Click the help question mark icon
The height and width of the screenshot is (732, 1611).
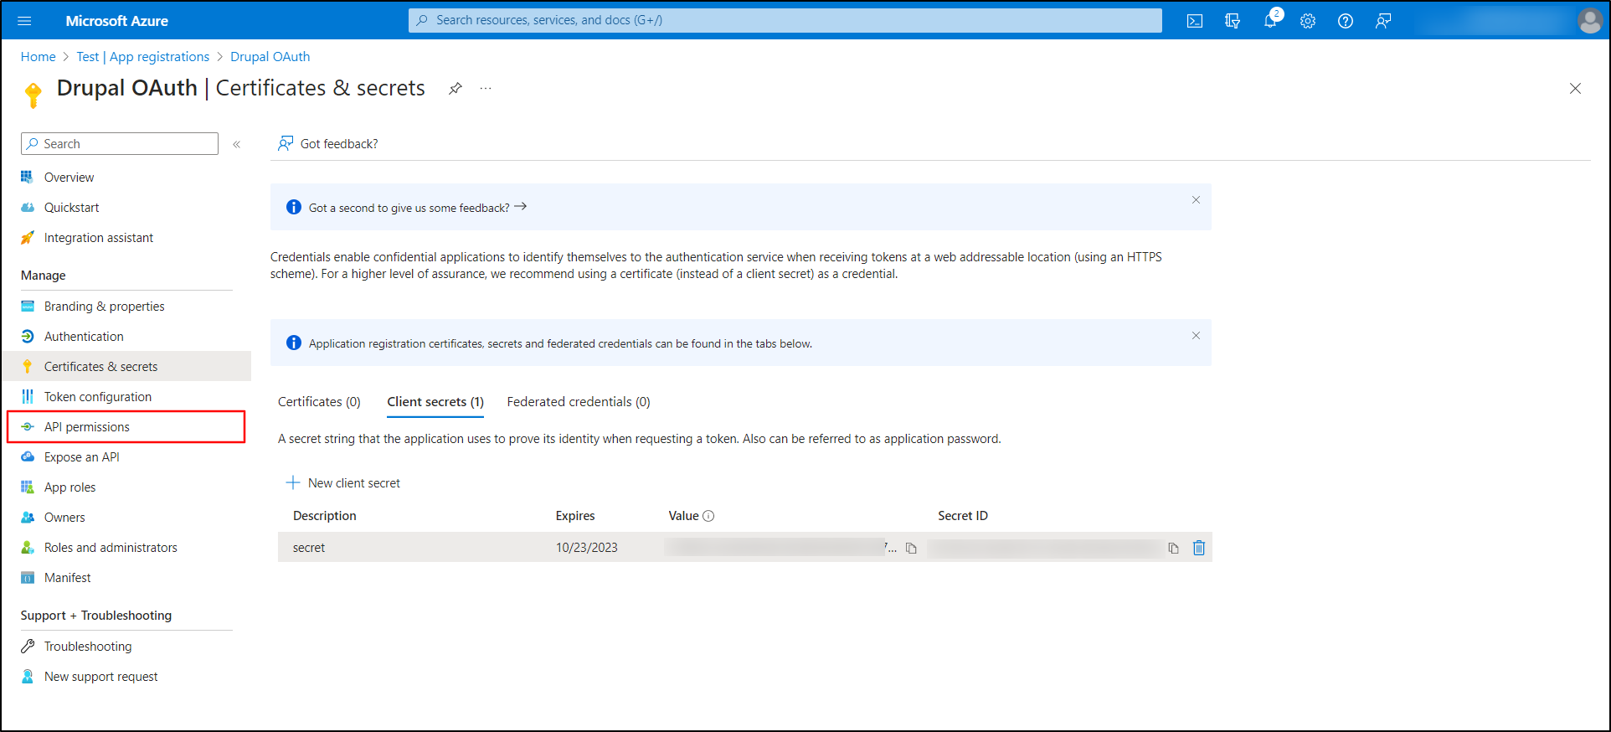click(1346, 21)
